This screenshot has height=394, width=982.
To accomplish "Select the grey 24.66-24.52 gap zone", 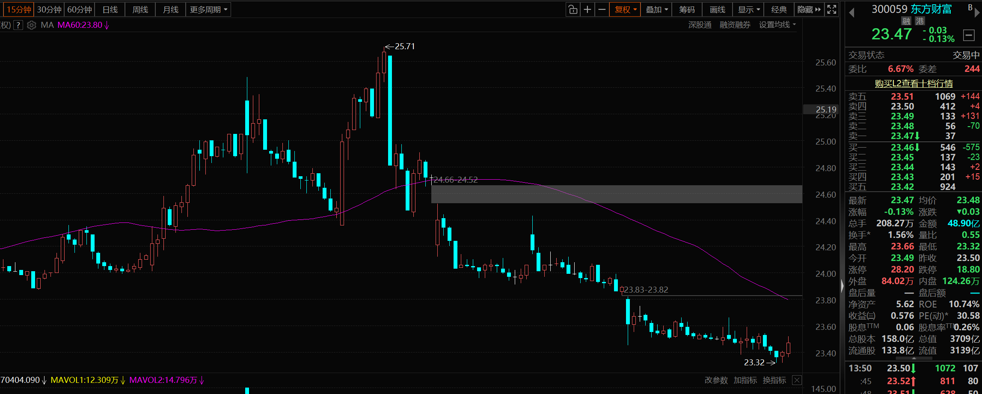I will pos(617,194).
